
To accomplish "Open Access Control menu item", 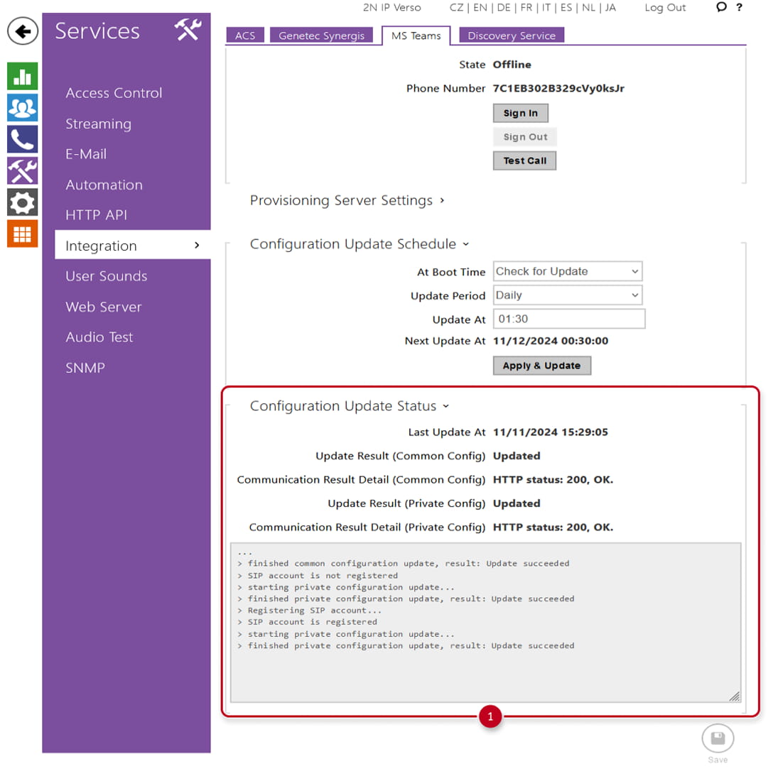I will coord(114,93).
